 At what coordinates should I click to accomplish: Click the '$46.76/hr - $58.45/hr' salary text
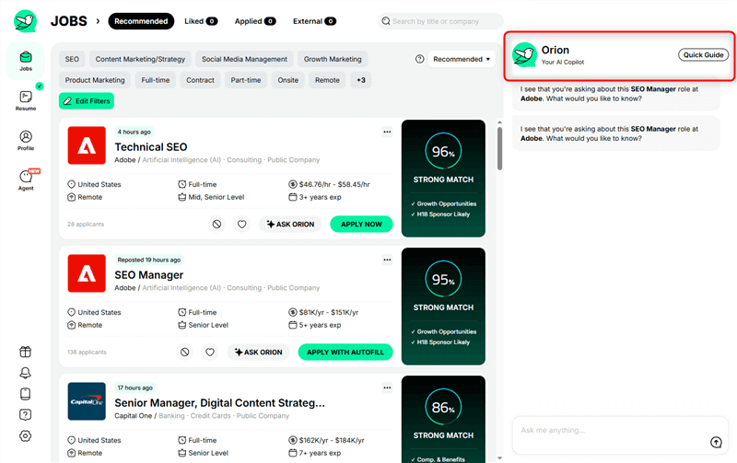pyautogui.click(x=334, y=184)
